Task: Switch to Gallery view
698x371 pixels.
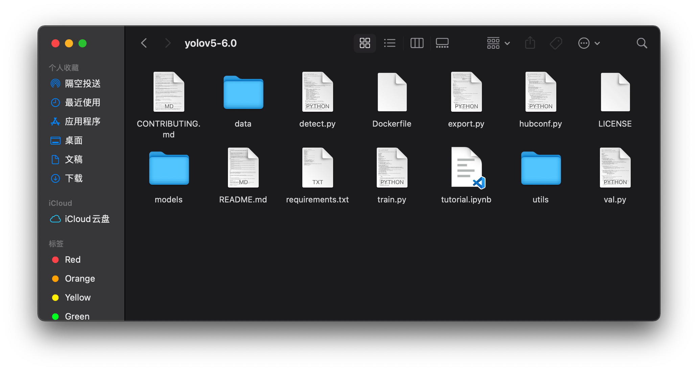Action: coord(442,43)
